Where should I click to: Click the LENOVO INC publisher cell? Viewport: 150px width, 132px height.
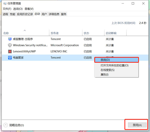pos(59,51)
